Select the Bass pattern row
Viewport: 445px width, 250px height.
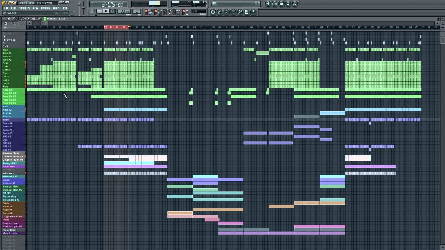(x=13, y=120)
